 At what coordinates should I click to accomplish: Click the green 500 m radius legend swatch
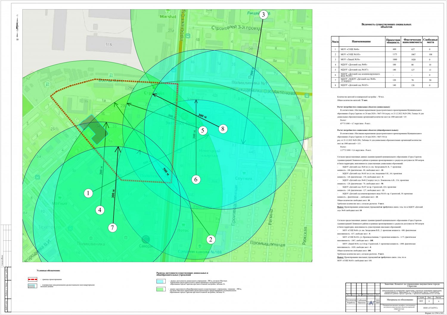[161, 289]
